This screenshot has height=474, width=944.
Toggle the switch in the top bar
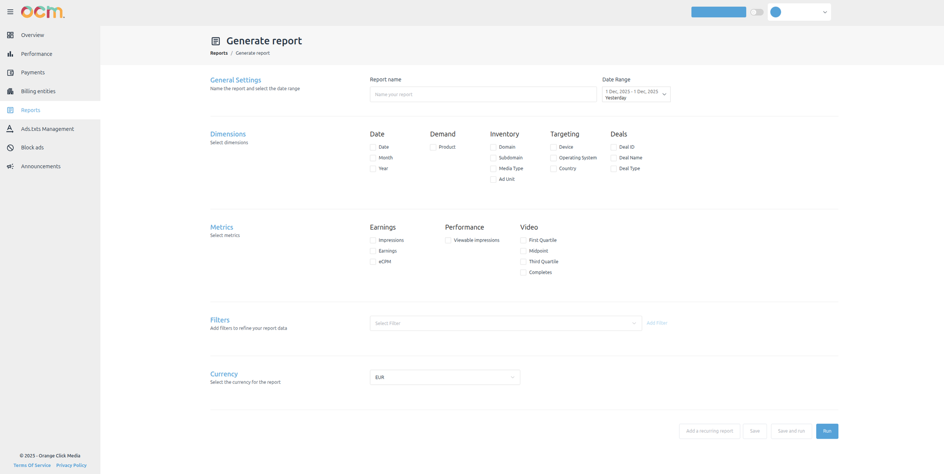(x=756, y=12)
